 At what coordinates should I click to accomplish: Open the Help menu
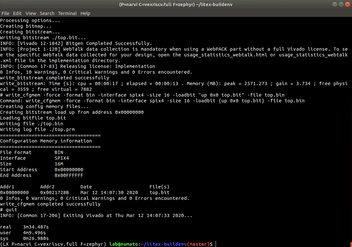85,13
